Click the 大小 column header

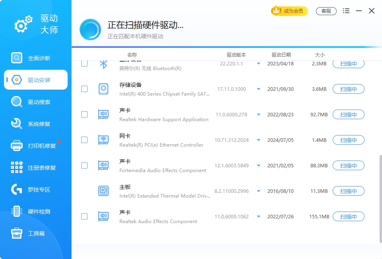point(320,55)
